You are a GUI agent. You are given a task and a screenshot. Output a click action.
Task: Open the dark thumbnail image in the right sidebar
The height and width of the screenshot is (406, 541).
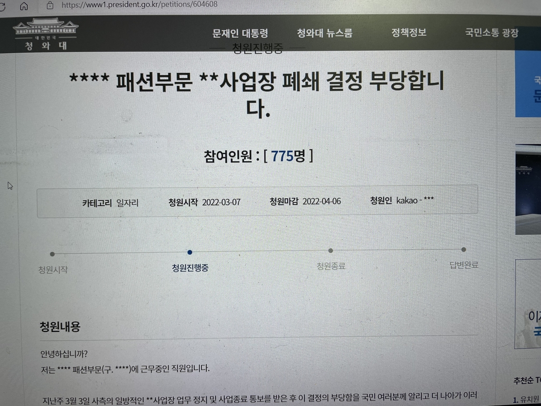pos(528,190)
